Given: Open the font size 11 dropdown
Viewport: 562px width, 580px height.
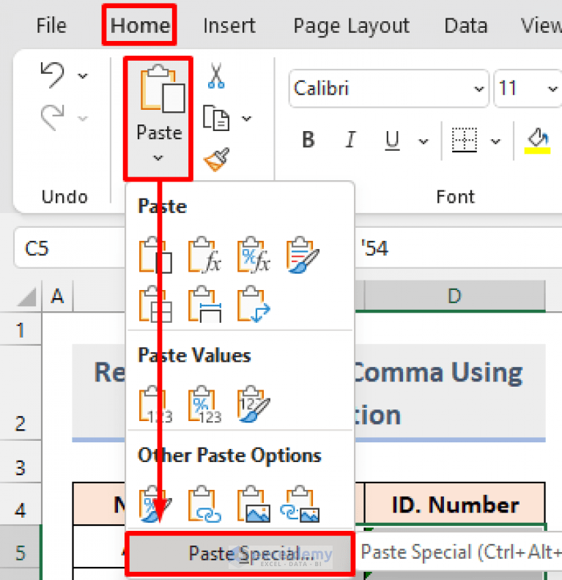Looking at the screenshot, I should click(552, 89).
